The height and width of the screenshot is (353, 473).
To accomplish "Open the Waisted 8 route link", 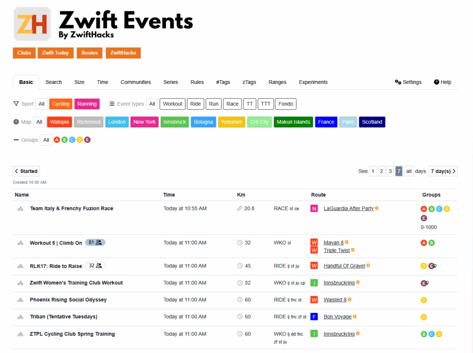I will [335, 299].
